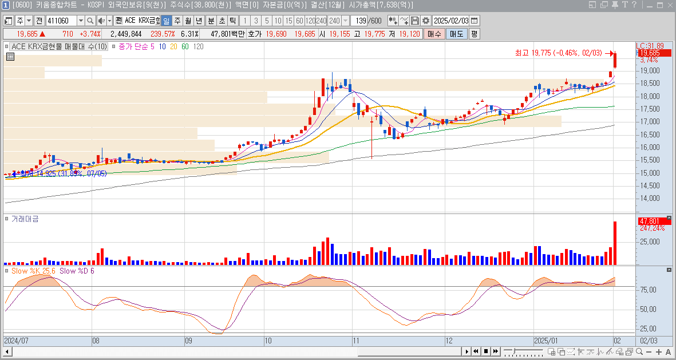Viewport: 676px width, 360px height.
Task: Click the duplicate window icon in title bar
Action: pyautogui.click(x=604, y=5)
